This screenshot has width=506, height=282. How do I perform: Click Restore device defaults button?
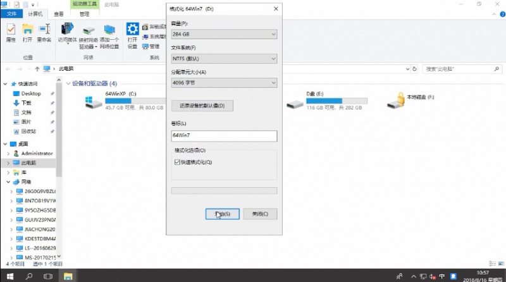point(202,106)
